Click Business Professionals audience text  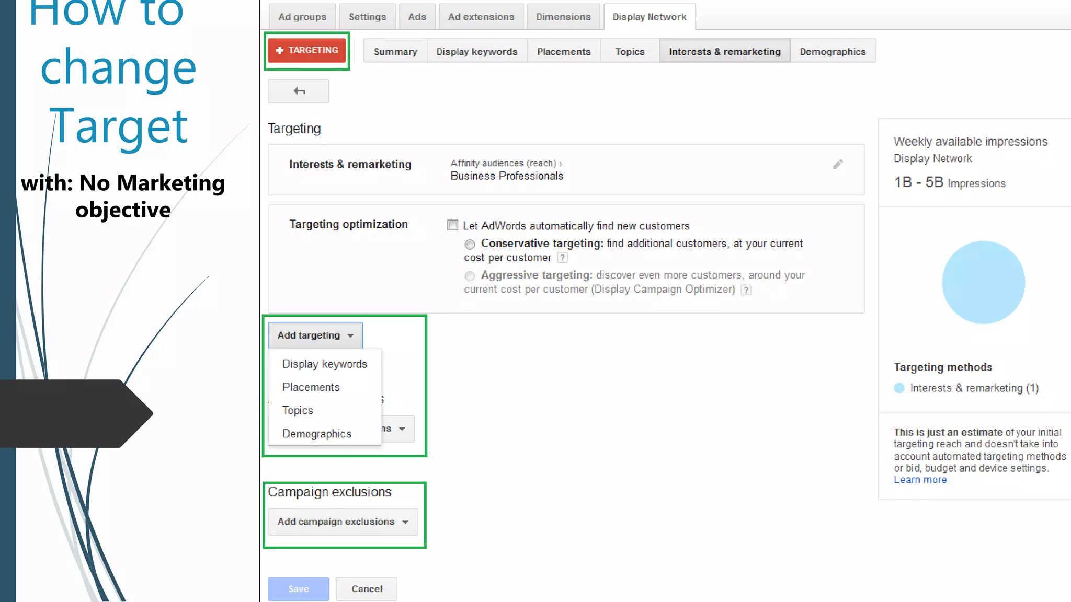coord(507,176)
